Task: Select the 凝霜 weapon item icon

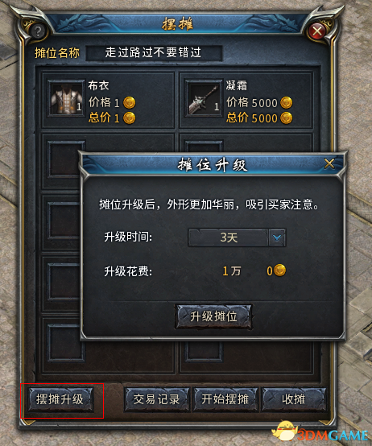Action: tap(204, 98)
